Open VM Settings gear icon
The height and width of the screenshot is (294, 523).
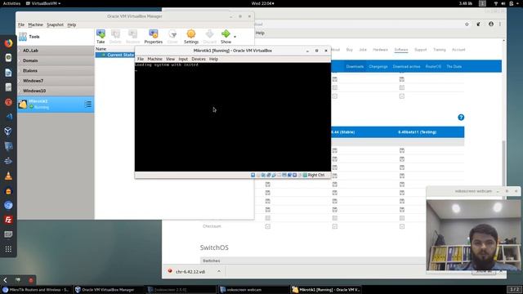tap(191, 34)
